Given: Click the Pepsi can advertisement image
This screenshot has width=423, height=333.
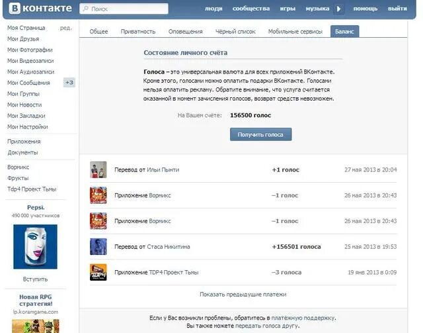Looking at the screenshot, I should coord(35,246).
